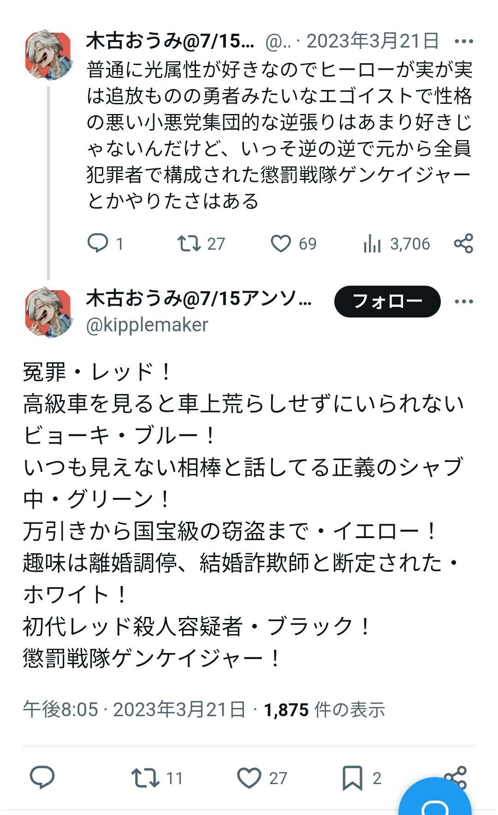Tap the first tweet's profile avatar
The height and width of the screenshot is (815, 498).
(49, 55)
